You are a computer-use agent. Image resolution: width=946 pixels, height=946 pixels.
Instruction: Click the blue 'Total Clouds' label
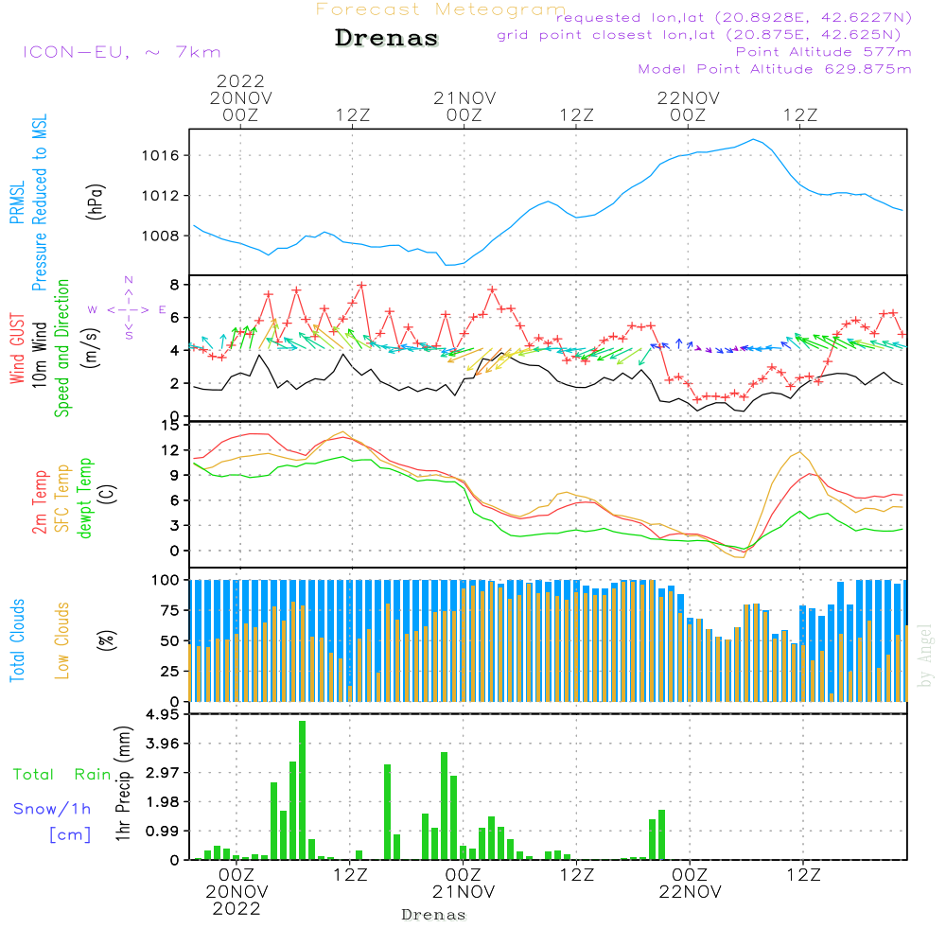(x=17, y=640)
